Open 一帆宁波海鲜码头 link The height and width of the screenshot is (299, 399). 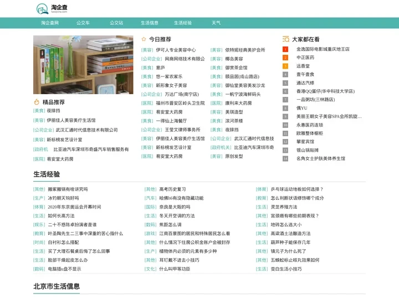coord(243,94)
